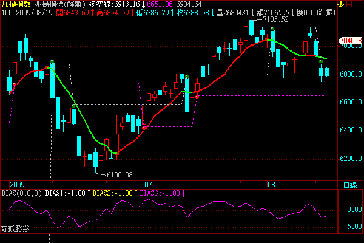Click the 日線 period label

(x=350, y=185)
